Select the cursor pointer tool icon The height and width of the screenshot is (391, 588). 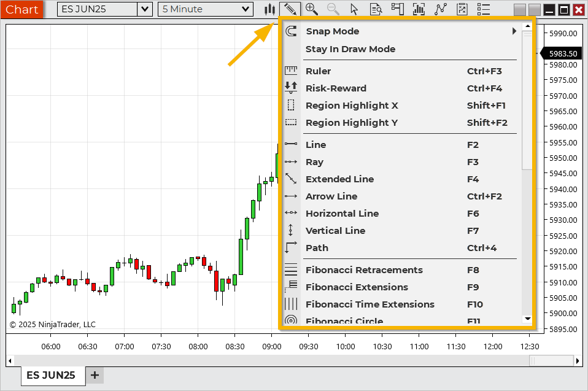(x=354, y=9)
